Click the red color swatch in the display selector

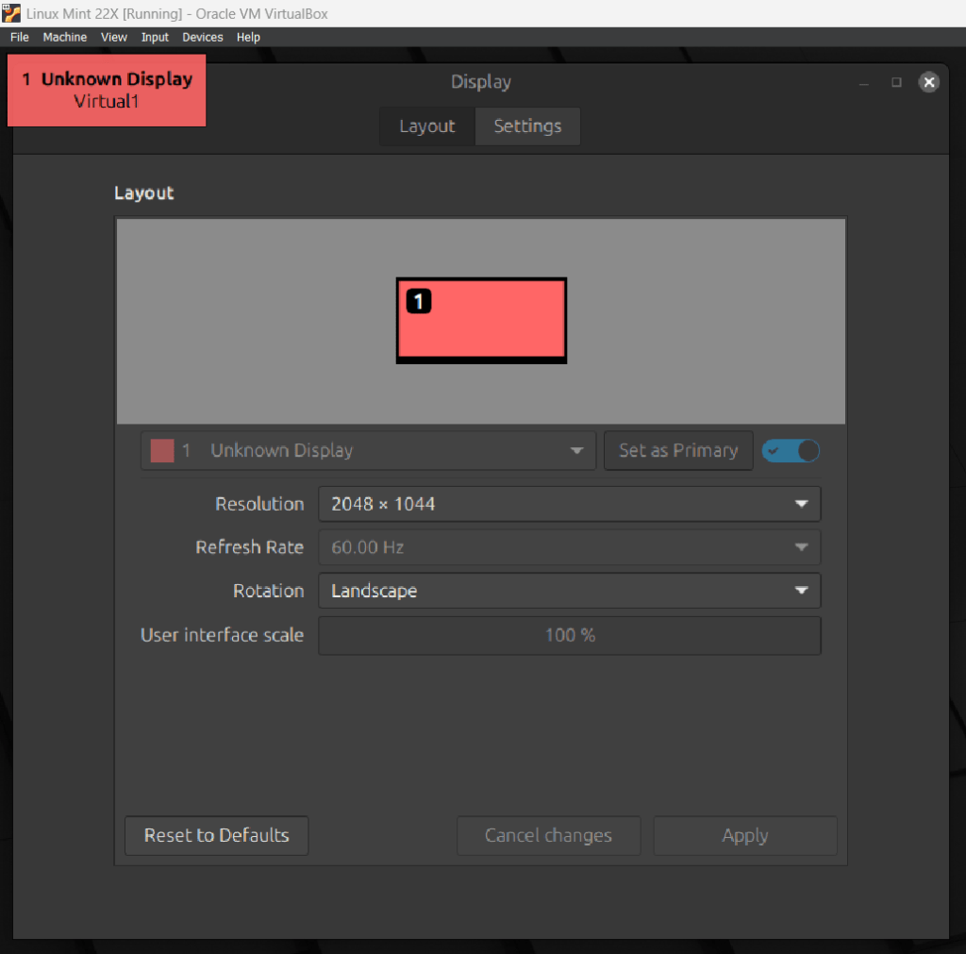162,451
